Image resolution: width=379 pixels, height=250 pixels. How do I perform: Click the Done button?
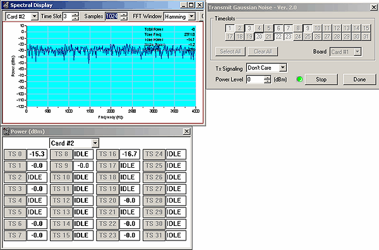pos(359,80)
